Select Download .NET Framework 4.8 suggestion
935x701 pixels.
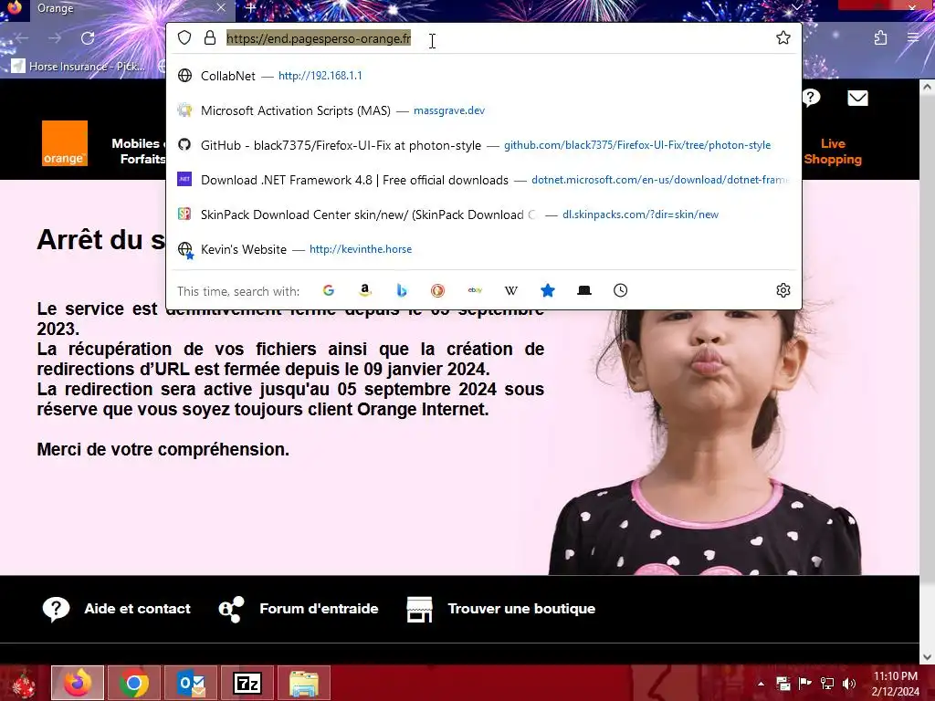[x=484, y=180]
